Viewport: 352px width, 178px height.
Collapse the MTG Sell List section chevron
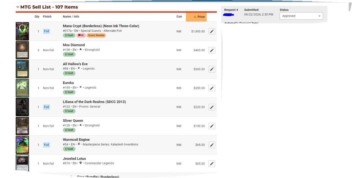tap(18, 7)
